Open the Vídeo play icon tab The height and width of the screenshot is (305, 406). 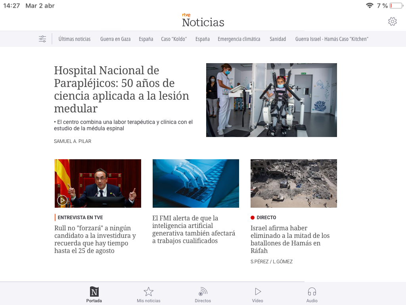coord(258,292)
